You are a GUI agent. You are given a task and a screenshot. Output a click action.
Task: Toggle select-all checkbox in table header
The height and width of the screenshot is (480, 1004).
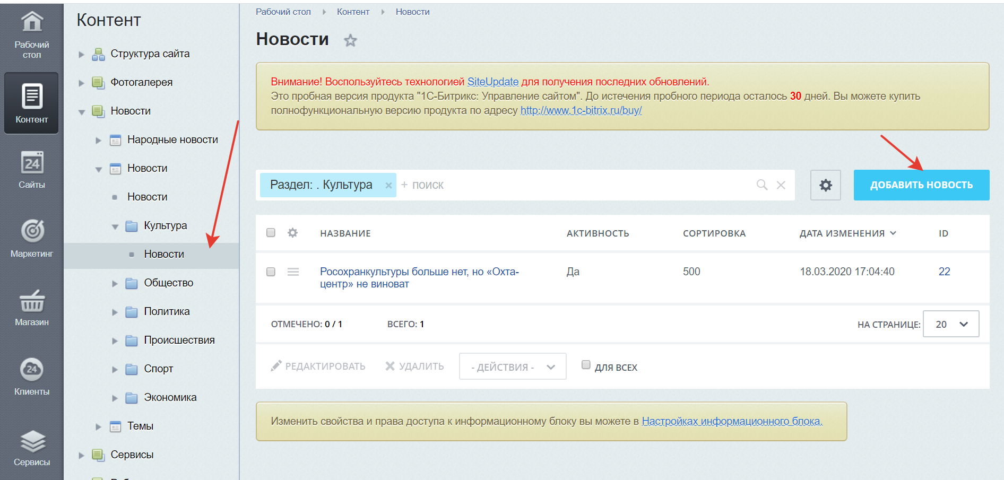pos(271,232)
